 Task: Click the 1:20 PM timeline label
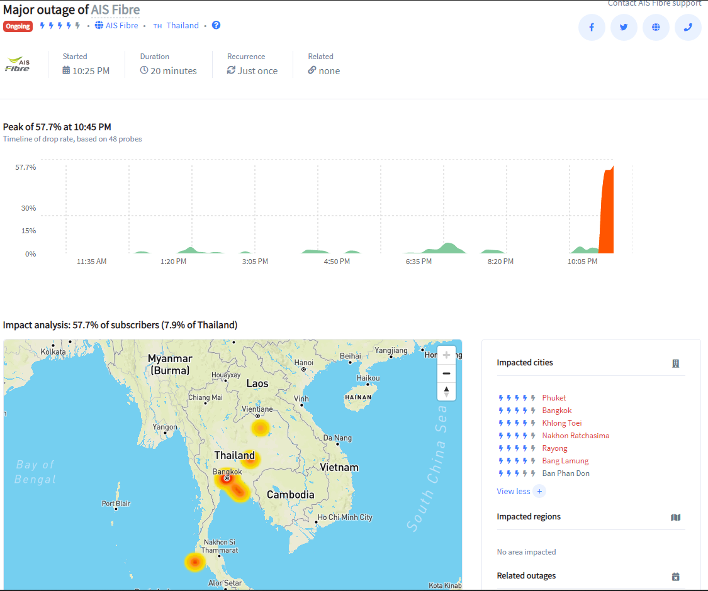[174, 262]
